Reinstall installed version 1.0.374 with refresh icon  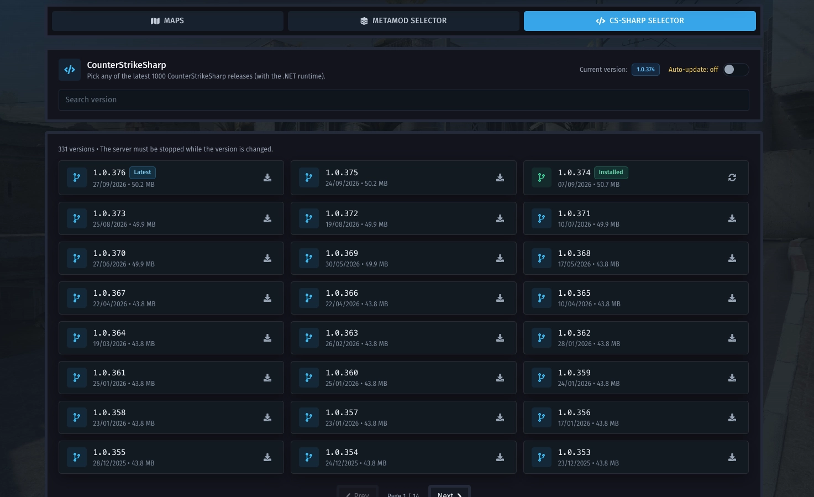point(732,177)
